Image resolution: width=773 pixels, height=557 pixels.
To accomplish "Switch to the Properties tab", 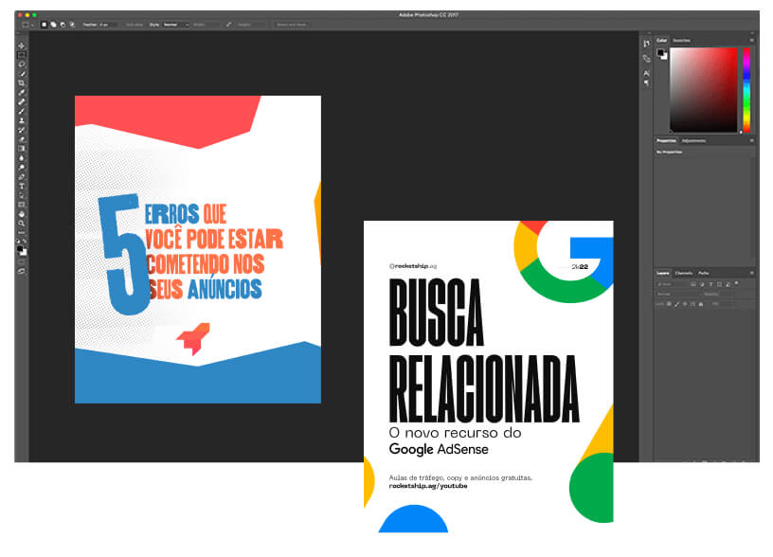I will pyautogui.click(x=667, y=140).
